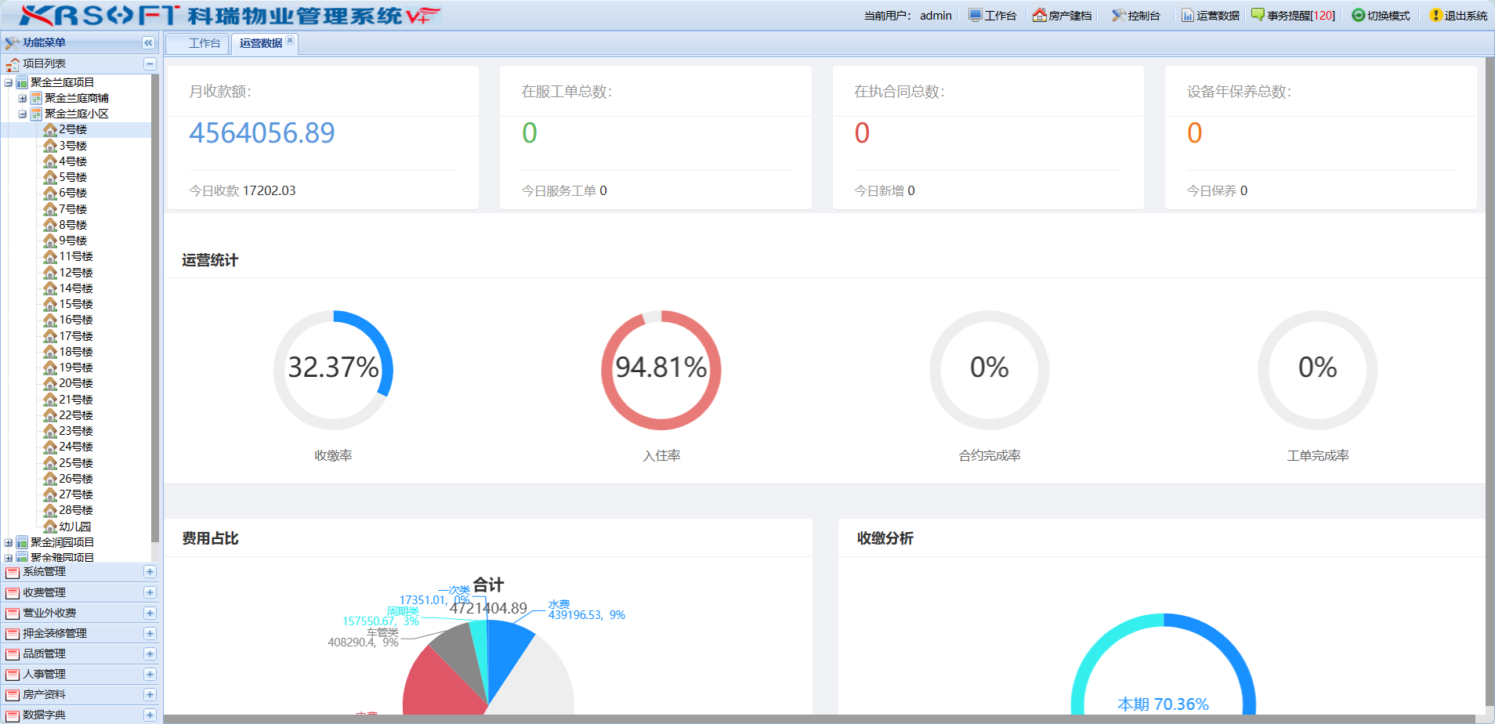This screenshot has height=724, width=1495.
Task: Expand the 聚金润园项目 tree node
Action: tap(9, 542)
